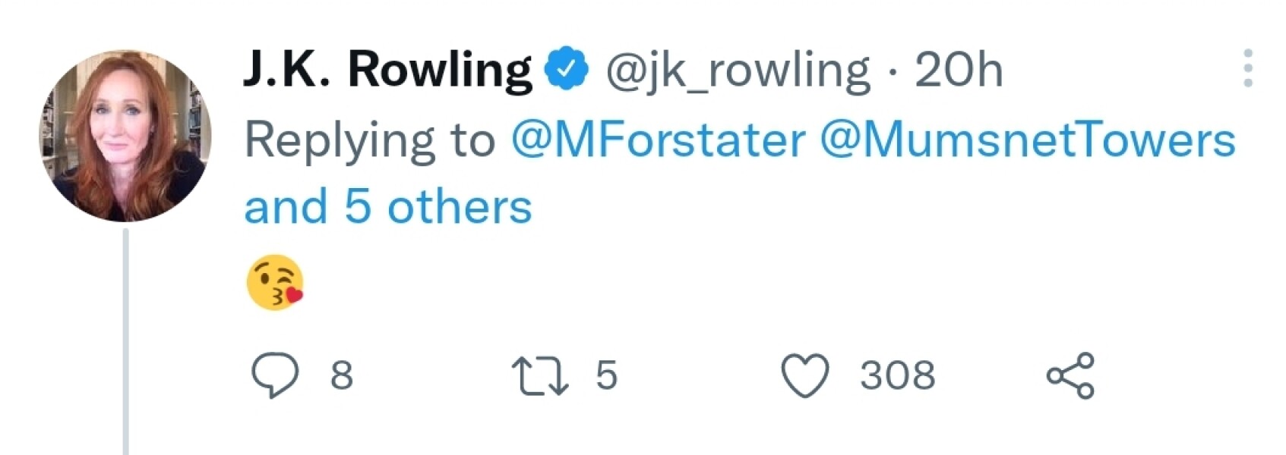Click the J.K. Rowling display name
The height and width of the screenshot is (455, 1286).
pyautogui.click(x=387, y=71)
